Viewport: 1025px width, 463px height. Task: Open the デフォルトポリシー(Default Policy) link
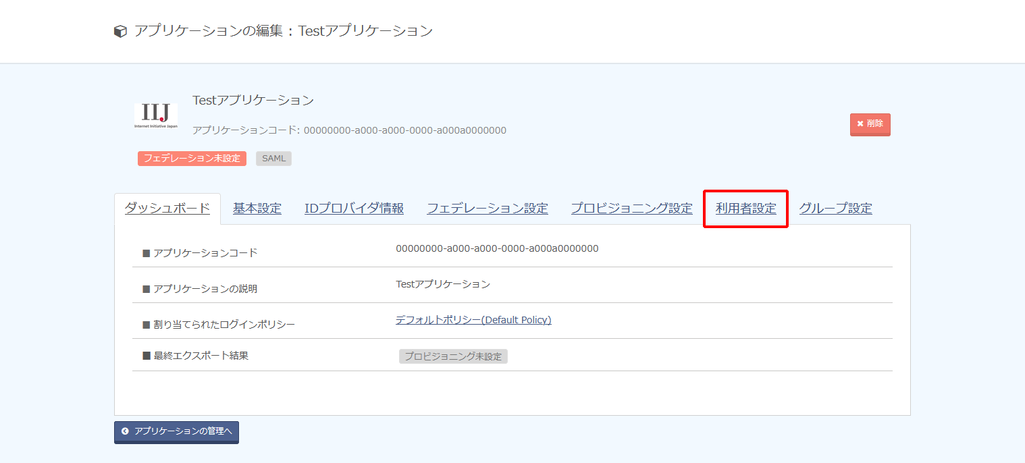pyautogui.click(x=473, y=320)
